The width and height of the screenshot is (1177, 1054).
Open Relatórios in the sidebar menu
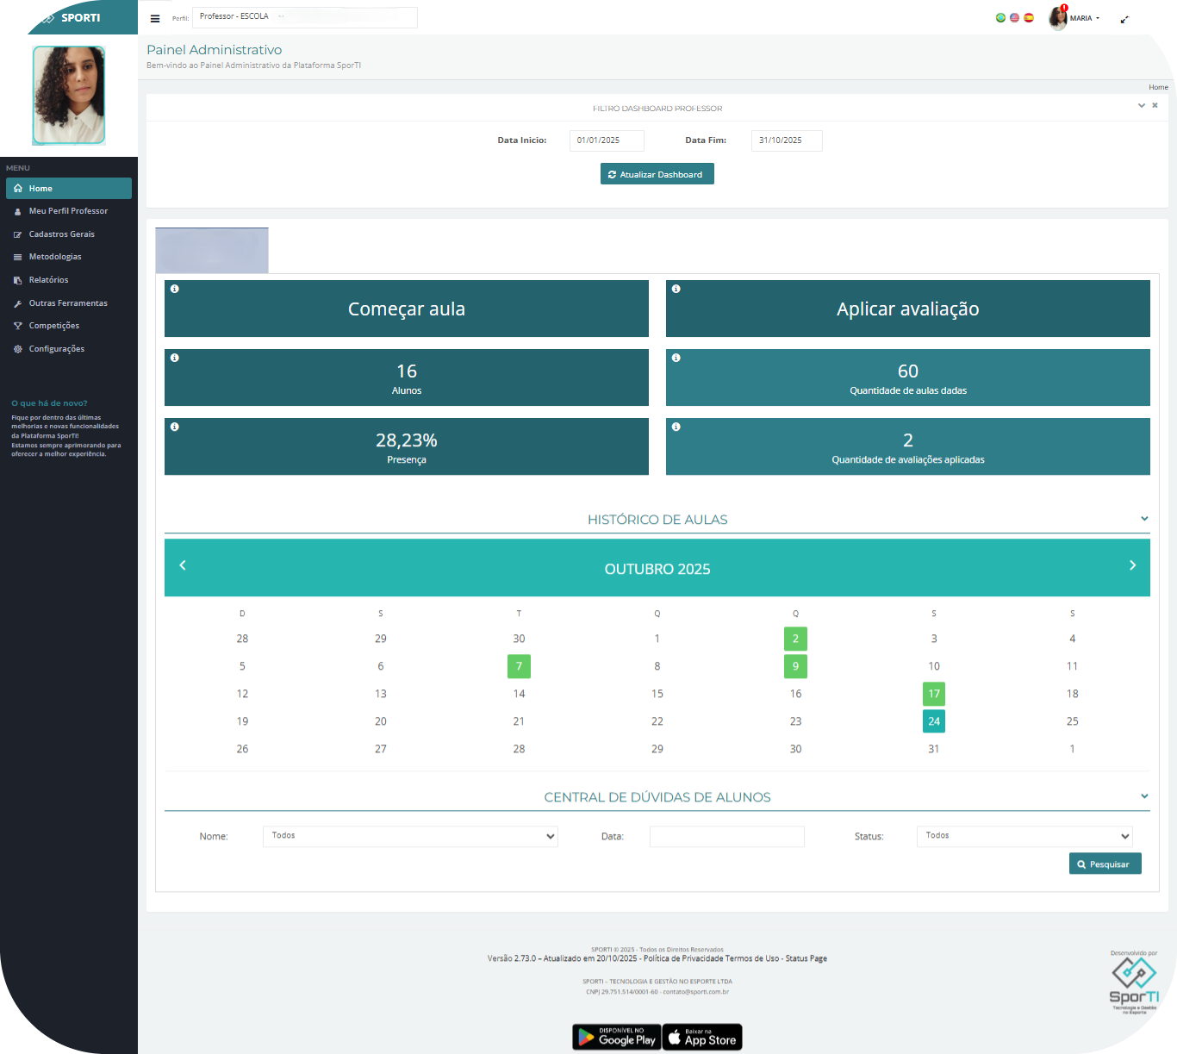(x=48, y=280)
